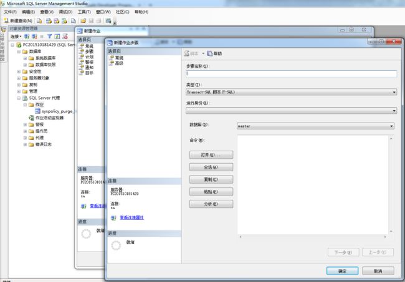Click the filter funnel icon in Object Explorer
Viewport: 405px width, 282px height.
pos(49,36)
